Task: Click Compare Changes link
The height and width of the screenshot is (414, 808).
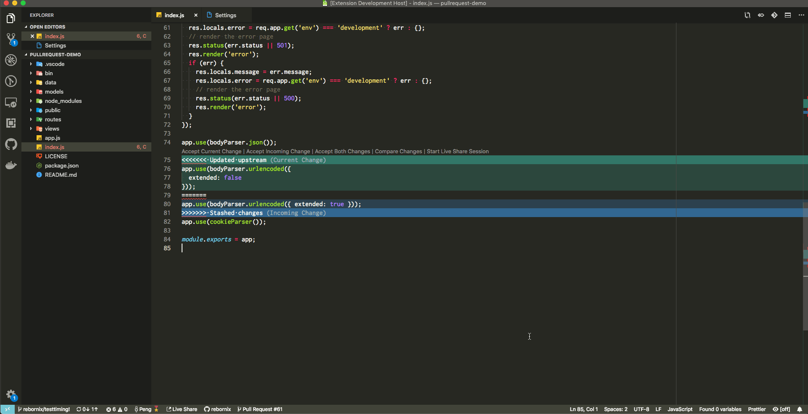Action: pos(399,151)
